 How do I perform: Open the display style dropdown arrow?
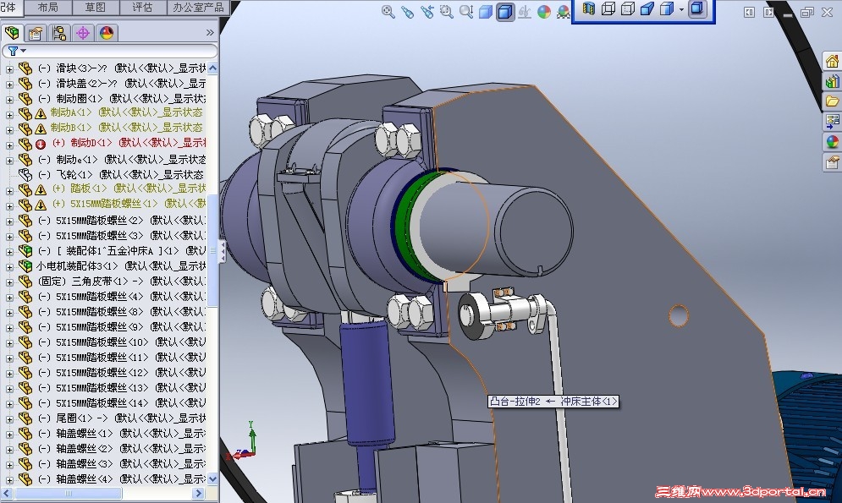[x=680, y=12]
